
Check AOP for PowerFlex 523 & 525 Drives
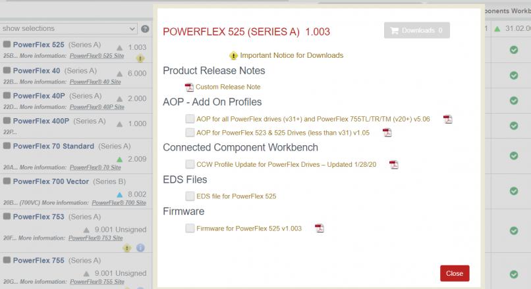pyautogui.click(x=190, y=132)
